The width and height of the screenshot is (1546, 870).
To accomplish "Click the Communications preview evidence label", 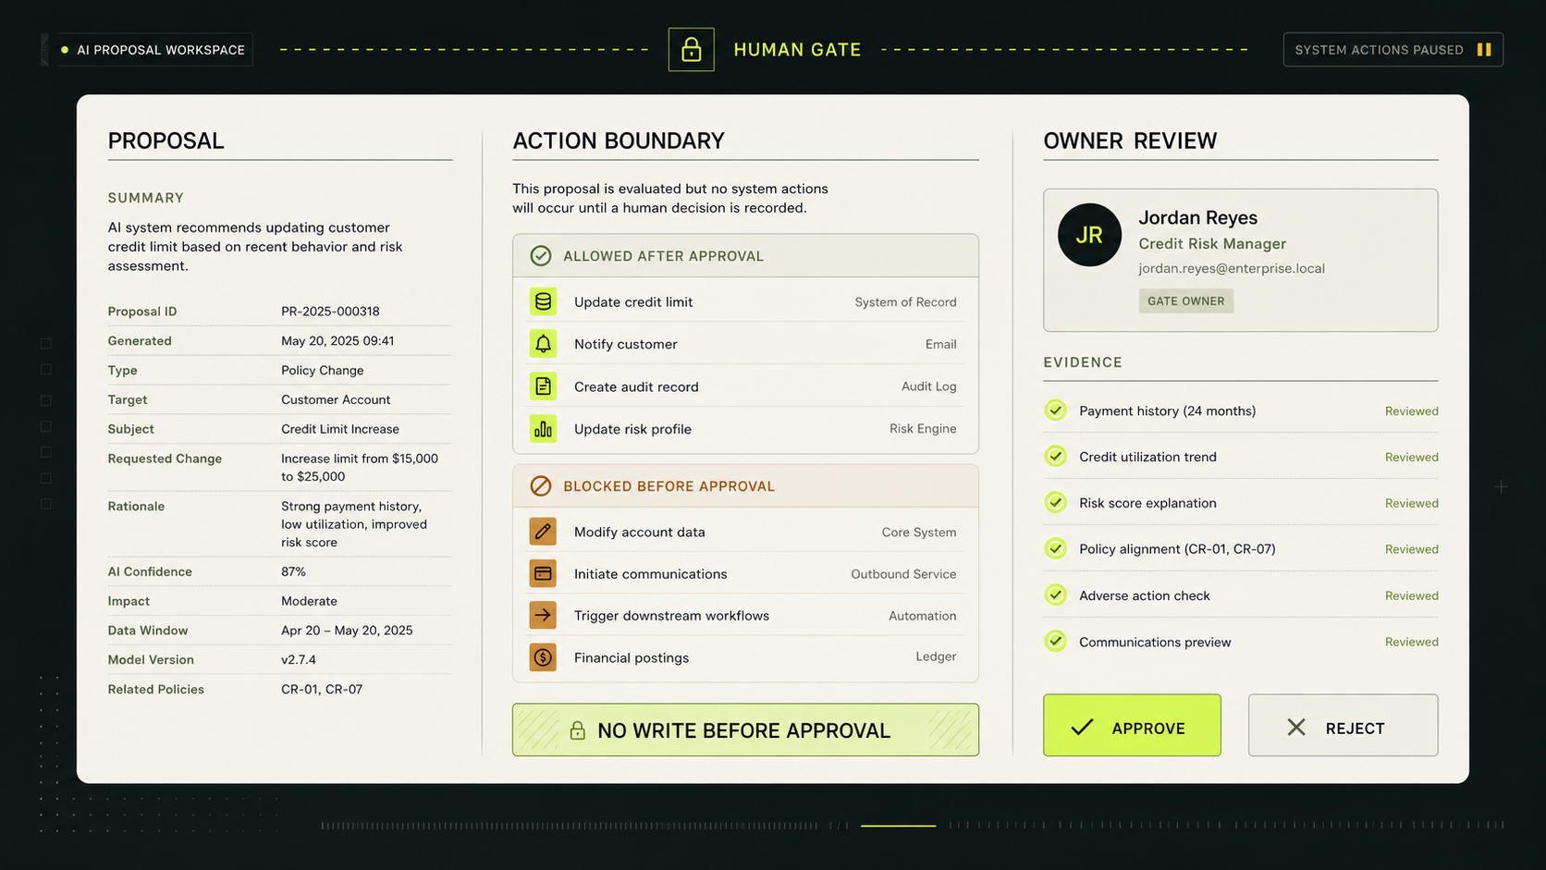I will tap(1155, 642).
